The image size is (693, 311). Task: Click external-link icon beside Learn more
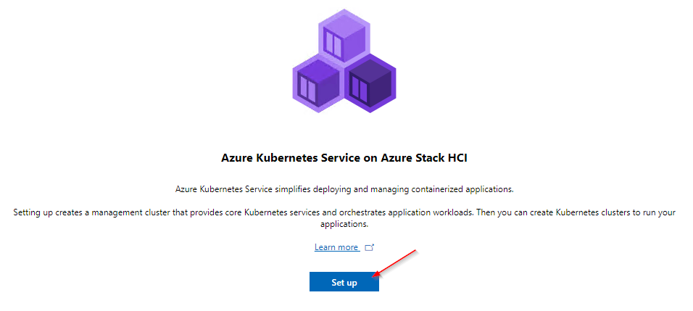click(370, 247)
